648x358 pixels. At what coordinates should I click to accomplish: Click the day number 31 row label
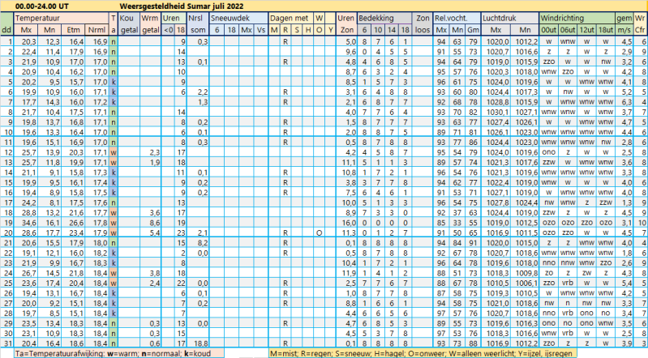click(x=8, y=343)
